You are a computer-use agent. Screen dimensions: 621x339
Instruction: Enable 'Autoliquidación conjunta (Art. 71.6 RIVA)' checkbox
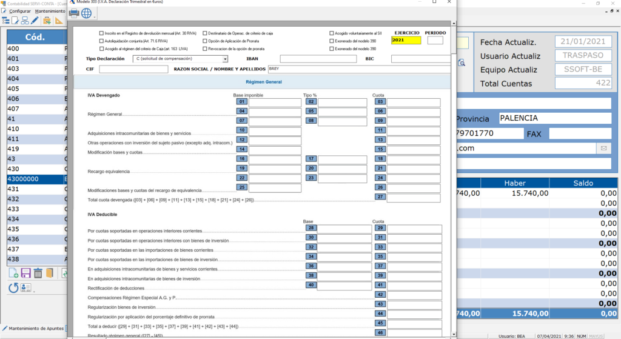pos(101,41)
